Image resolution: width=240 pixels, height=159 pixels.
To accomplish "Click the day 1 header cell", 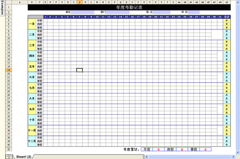I will 45,17.
